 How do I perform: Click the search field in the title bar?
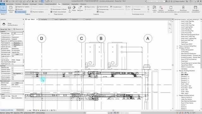click(x=156, y=1)
